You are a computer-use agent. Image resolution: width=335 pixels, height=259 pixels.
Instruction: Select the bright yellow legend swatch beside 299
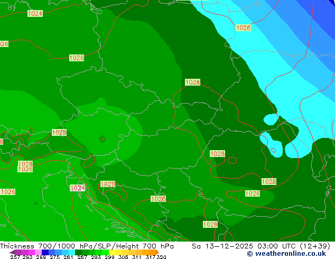[112, 252]
